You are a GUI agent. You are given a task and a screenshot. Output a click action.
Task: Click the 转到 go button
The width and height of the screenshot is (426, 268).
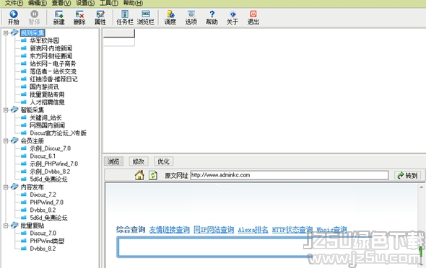407,175
